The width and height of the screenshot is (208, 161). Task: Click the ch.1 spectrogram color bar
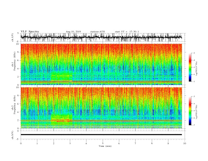pos(190,67)
